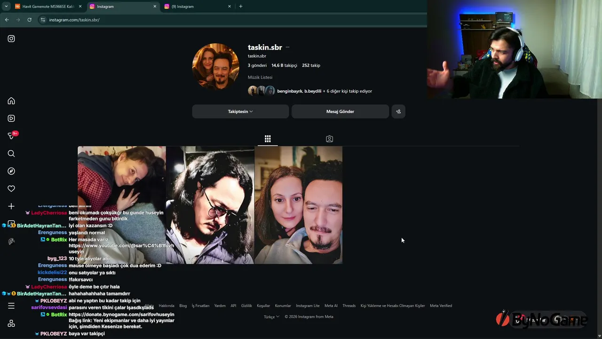Open the three-dots profile options
The width and height of the screenshot is (602, 339).
pyautogui.click(x=287, y=47)
